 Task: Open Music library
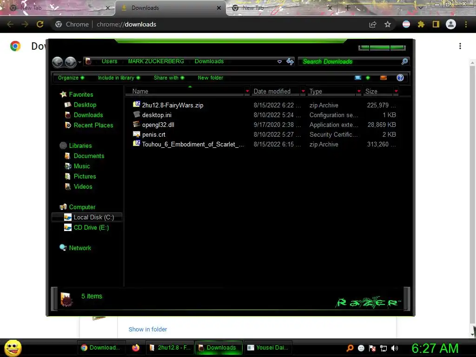[x=82, y=166]
